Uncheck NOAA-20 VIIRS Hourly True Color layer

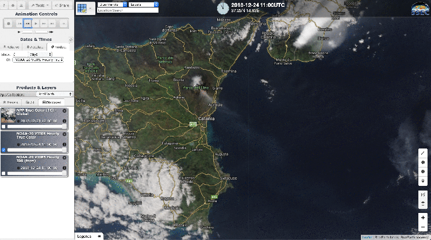tap(4, 150)
